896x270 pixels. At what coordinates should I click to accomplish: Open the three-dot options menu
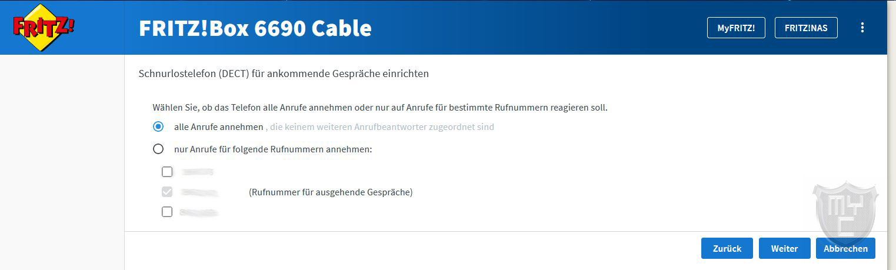coord(862,28)
